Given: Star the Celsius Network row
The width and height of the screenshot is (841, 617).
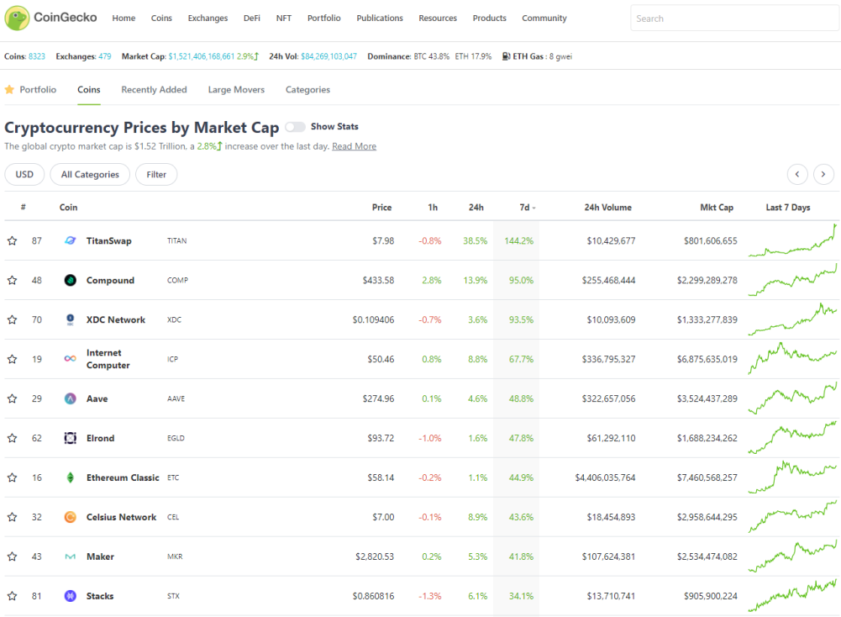Looking at the screenshot, I should coord(12,517).
